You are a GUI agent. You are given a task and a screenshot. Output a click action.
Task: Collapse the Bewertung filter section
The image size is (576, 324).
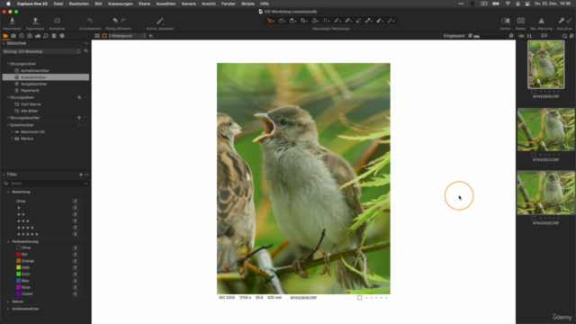click(x=8, y=192)
